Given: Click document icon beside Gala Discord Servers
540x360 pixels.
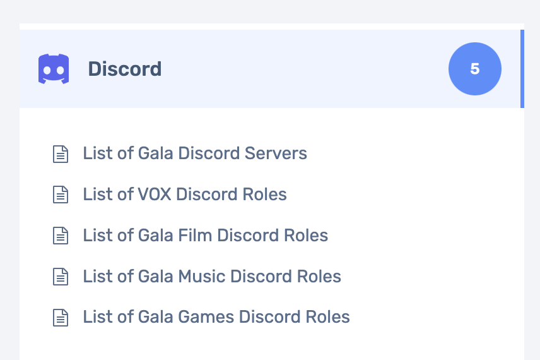Looking at the screenshot, I should coord(61,154).
